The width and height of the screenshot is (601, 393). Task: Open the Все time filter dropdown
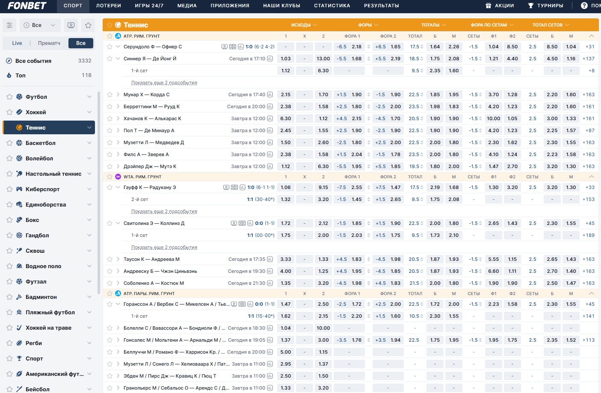(x=40, y=25)
